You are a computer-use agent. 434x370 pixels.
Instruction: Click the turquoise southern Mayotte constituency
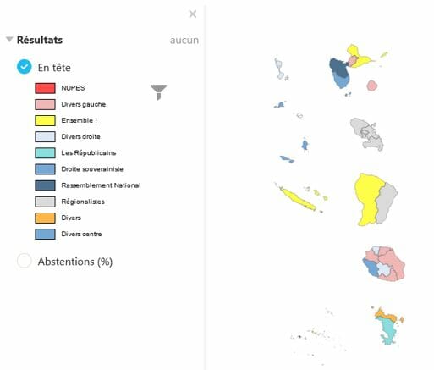coord(388,330)
